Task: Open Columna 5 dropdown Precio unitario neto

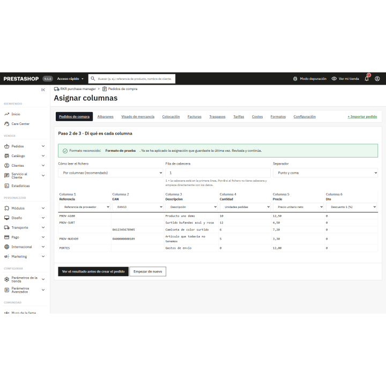Action: click(298, 207)
